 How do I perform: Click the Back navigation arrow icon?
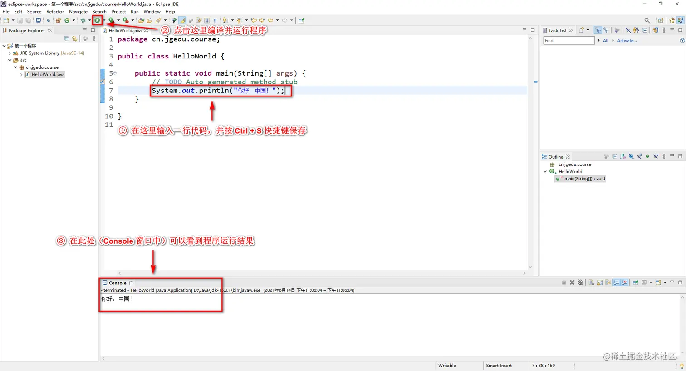pyautogui.click(x=270, y=20)
